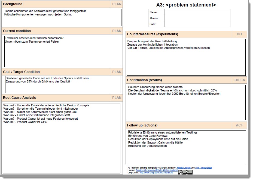The image size is (253, 181).
Task: Click inside the Countermeasures text box
Action: pyautogui.click(x=186, y=62)
